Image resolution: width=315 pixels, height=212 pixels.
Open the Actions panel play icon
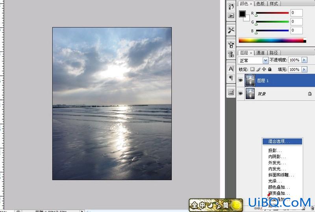pyautogui.click(x=231, y=16)
